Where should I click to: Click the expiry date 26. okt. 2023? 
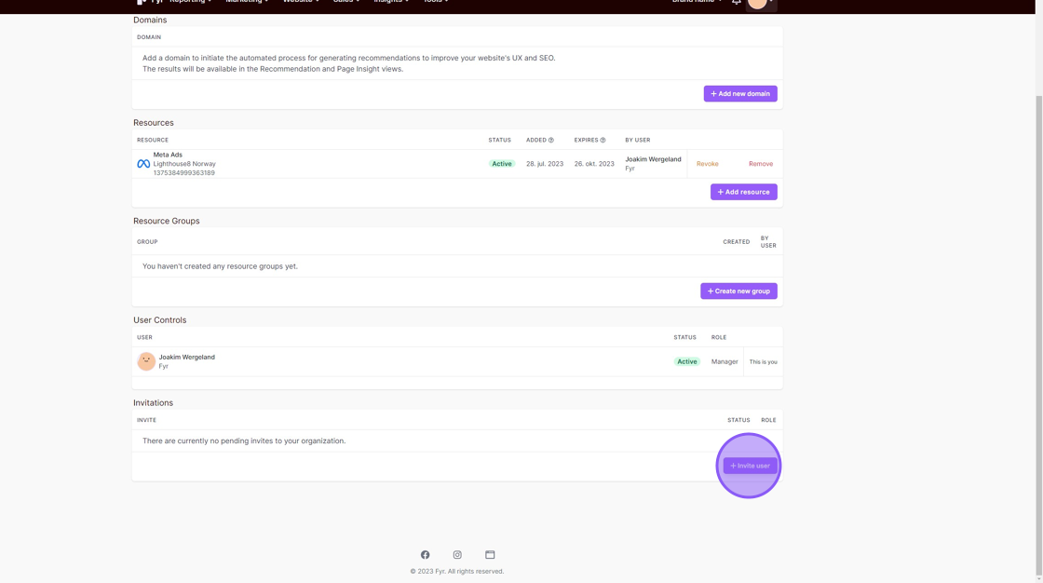pyautogui.click(x=594, y=164)
